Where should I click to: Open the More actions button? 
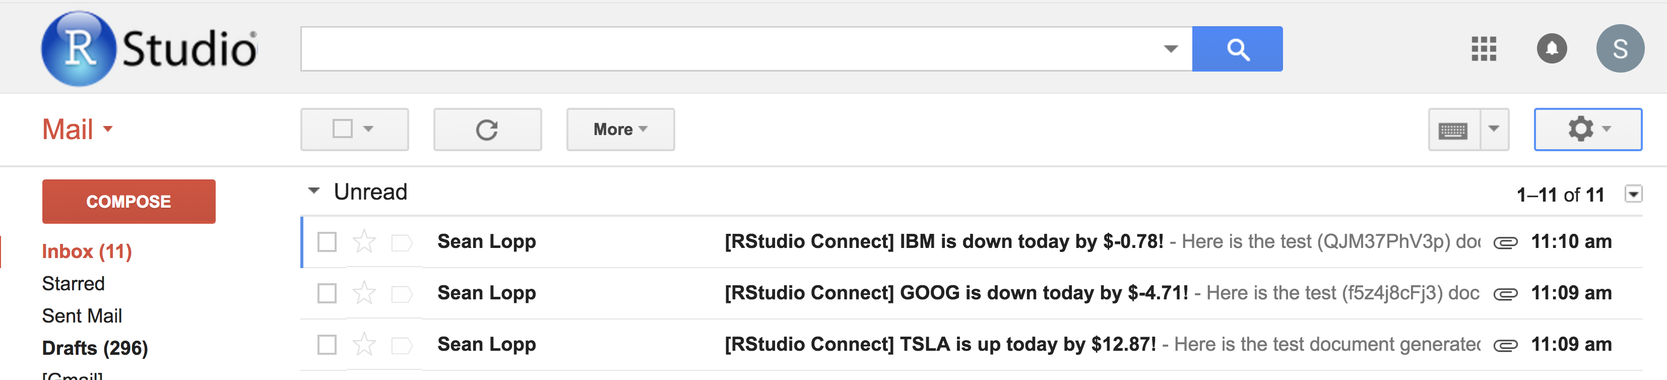(620, 130)
